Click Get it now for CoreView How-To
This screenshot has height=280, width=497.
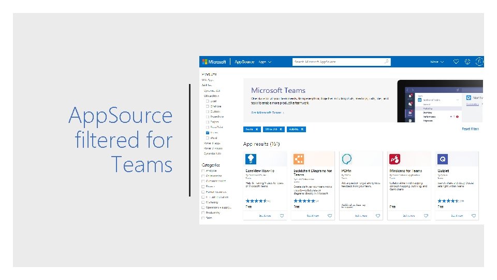(x=265, y=216)
